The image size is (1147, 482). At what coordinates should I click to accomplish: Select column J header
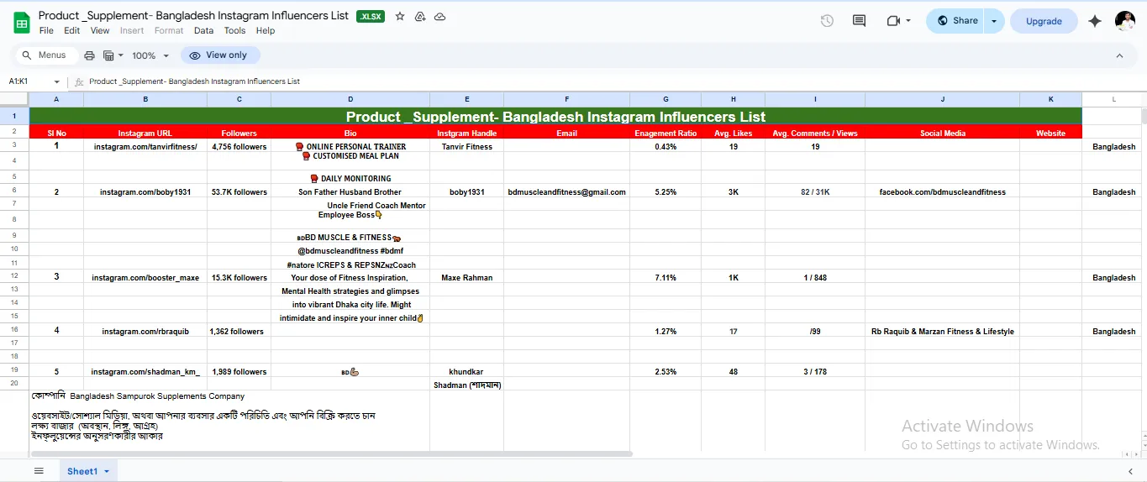pos(942,99)
